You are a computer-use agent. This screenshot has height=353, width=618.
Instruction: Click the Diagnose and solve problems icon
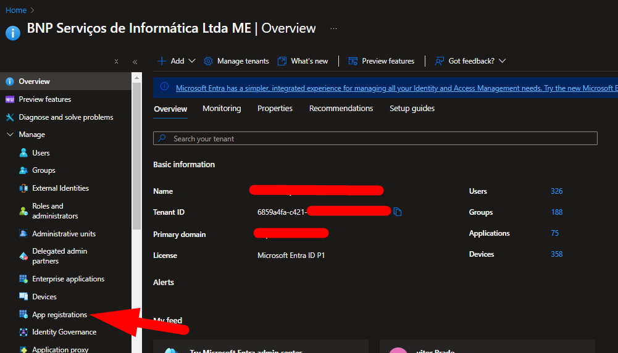tap(9, 117)
